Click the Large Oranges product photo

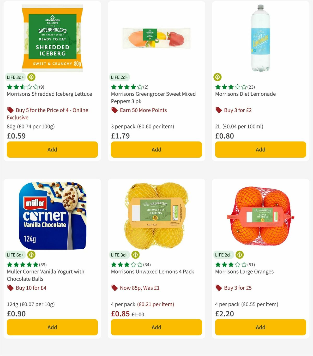pos(260,216)
